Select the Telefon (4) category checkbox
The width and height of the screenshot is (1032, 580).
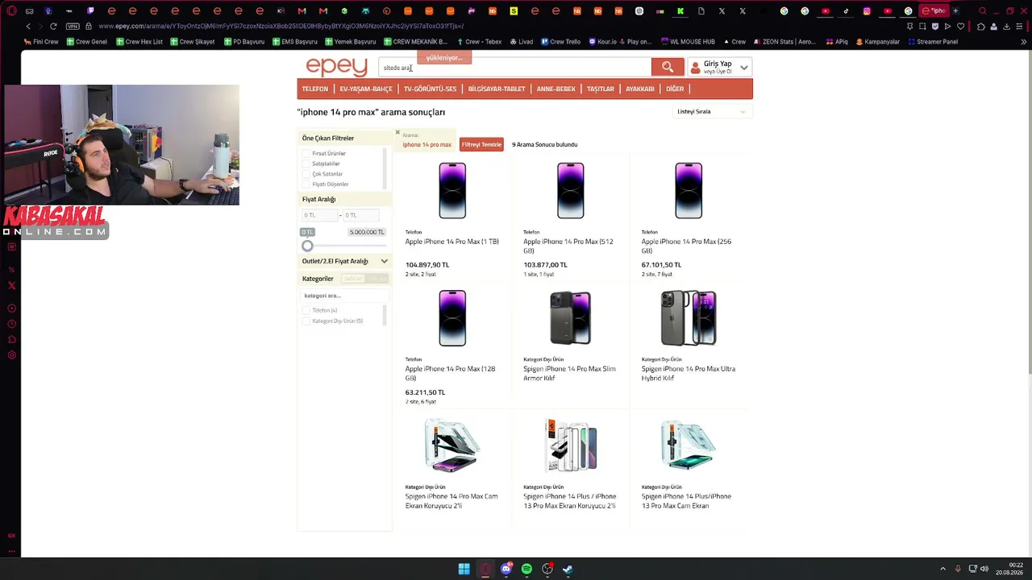pos(306,310)
